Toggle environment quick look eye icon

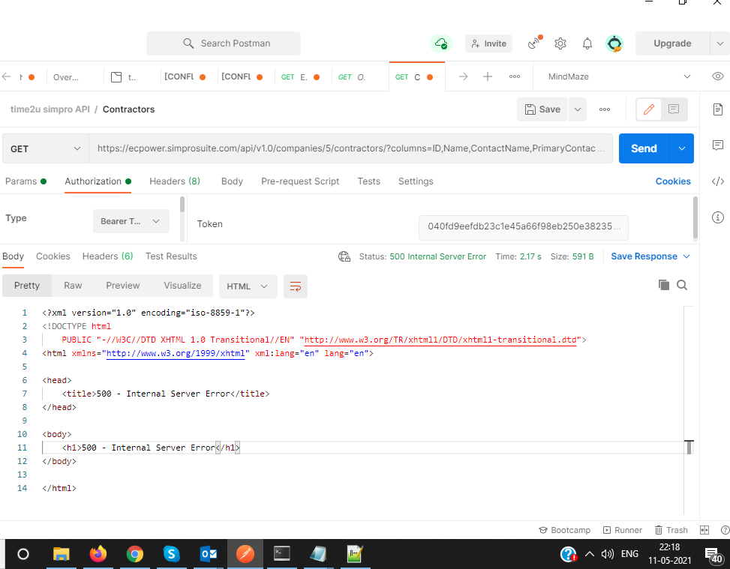pos(718,76)
